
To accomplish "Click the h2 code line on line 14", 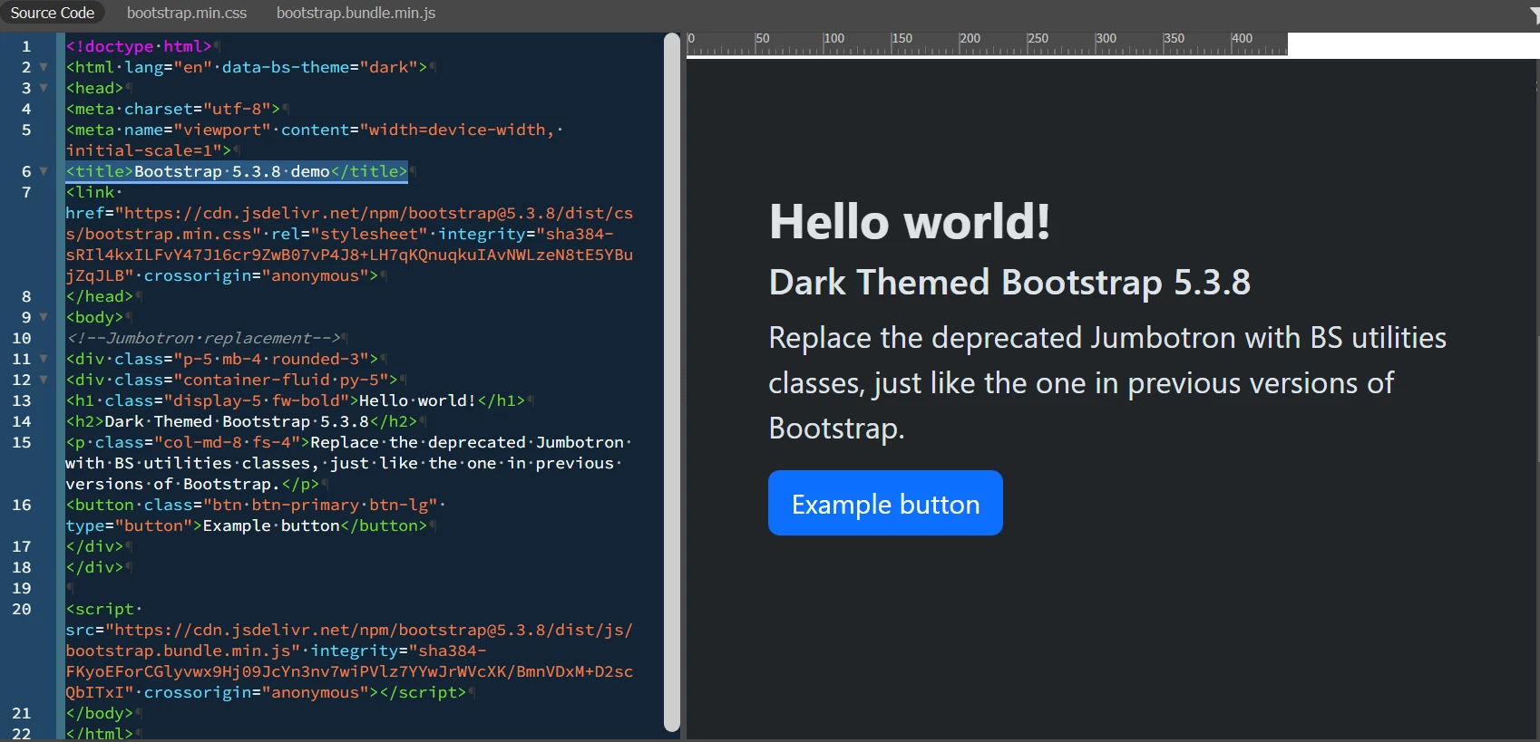I will [241, 421].
